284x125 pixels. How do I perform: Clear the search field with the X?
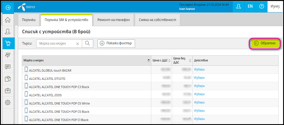click(78, 44)
